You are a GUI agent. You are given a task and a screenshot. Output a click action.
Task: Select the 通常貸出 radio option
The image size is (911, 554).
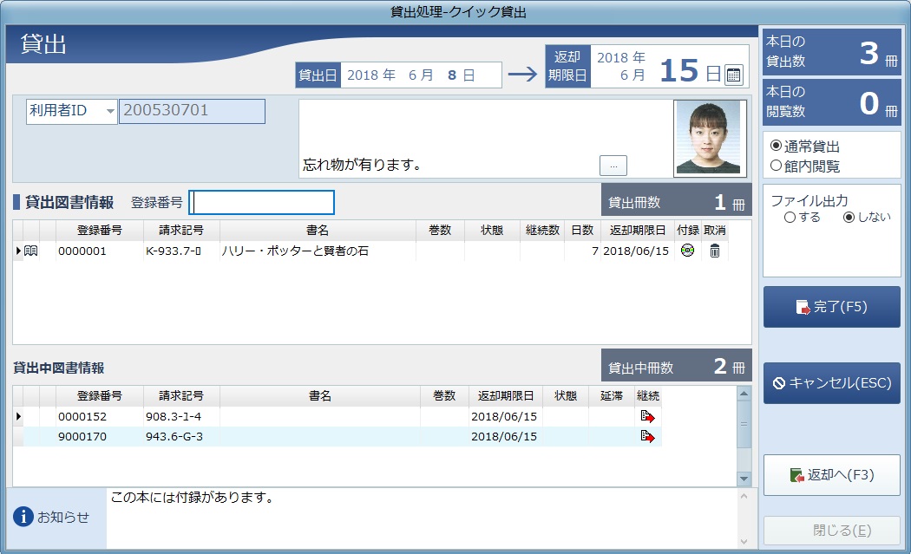[x=777, y=146]
